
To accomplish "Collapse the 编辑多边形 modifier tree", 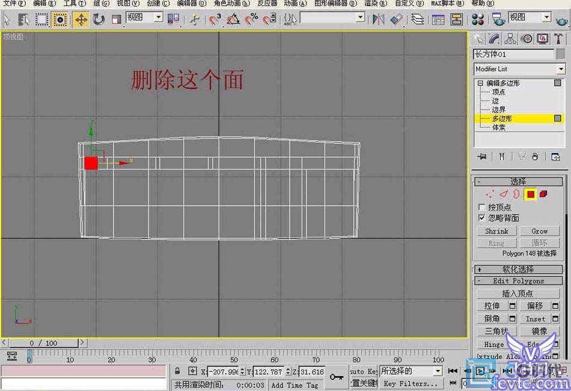I will tap(480, 83).
